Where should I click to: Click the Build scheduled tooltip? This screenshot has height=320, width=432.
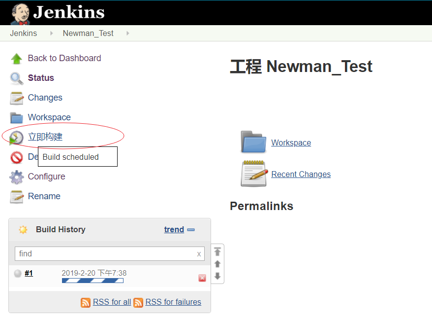coord(78,157)
